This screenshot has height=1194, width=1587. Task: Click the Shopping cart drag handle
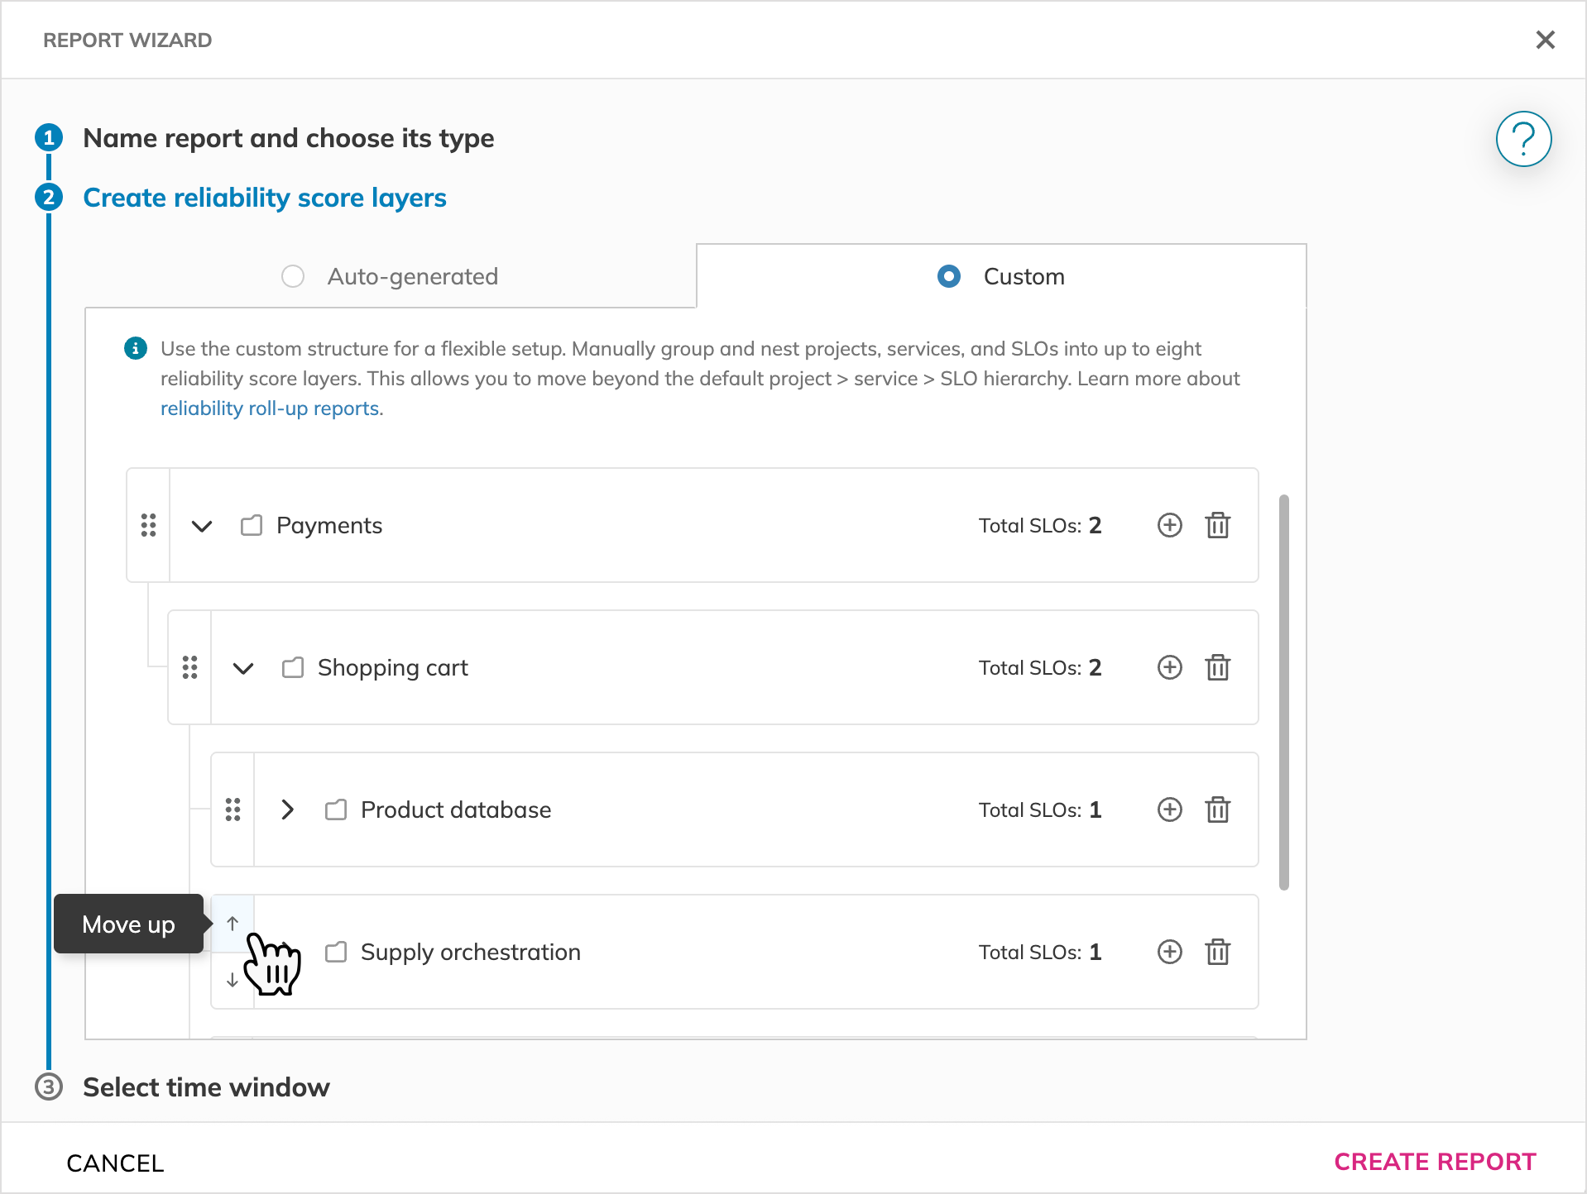click(189, 667)
